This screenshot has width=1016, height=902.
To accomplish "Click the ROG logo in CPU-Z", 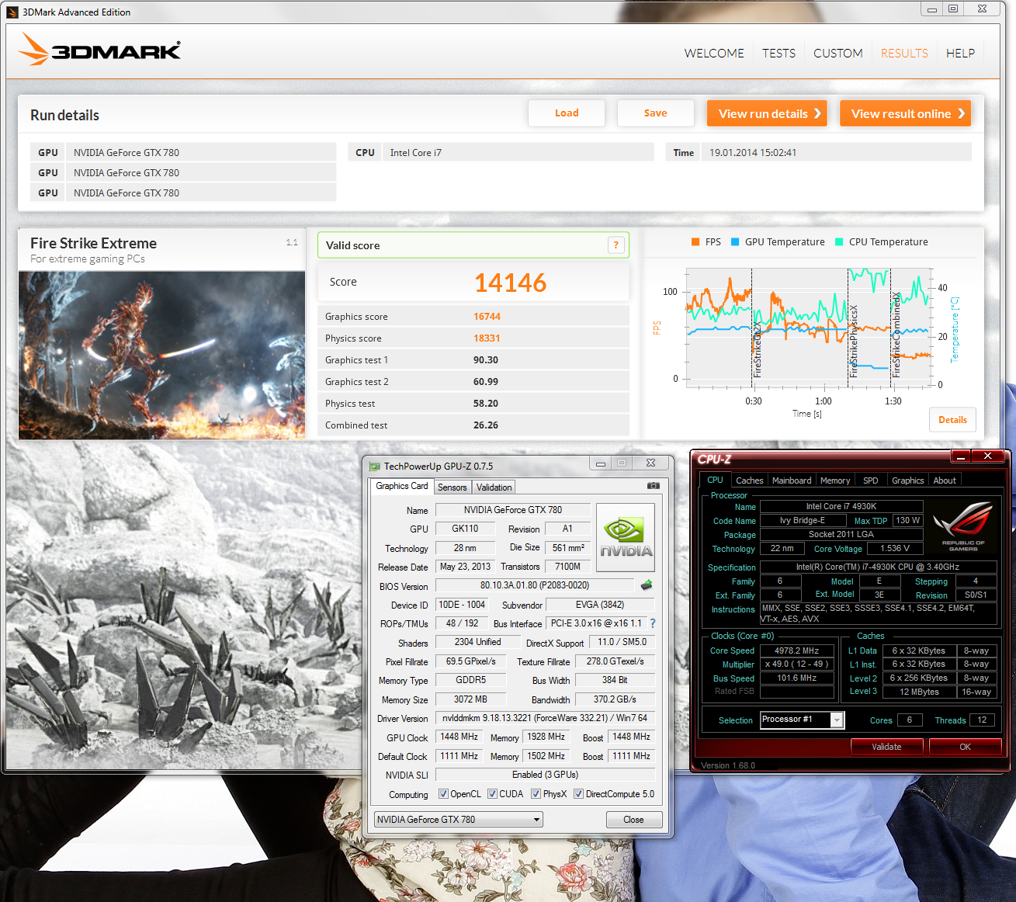I will tap(962, 527).
